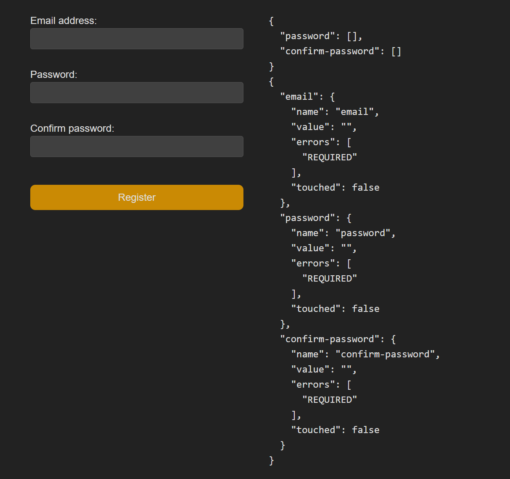The height and width of the screenshot is (479, 510).
Task: Click the "Confirm password:" label text
Action: (72, 128)
